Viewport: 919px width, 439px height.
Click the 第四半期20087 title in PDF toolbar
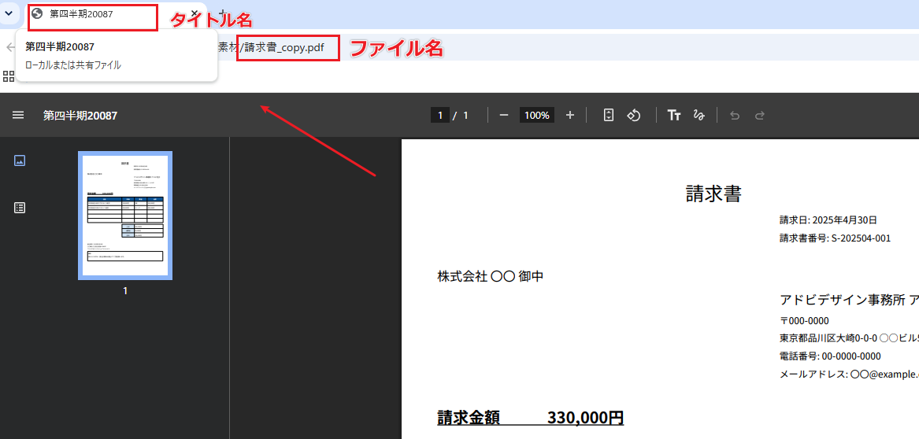[x=80, y=116]
